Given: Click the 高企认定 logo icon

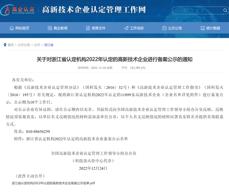Looking at the screenshot, I should point(18,10).
